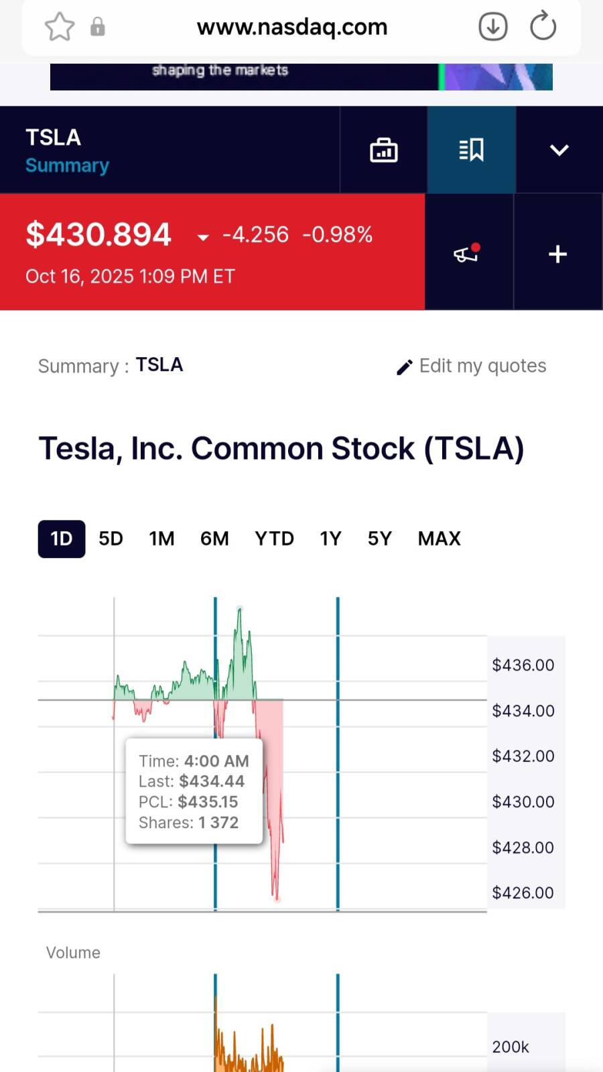Image resolution: width=603 pixels, height=1072 pixels.
Task: Switch chart to 5D range
Action: click(111, 539)
